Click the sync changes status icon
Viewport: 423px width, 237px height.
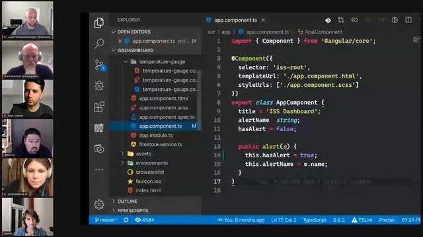(x=126, y=220)
